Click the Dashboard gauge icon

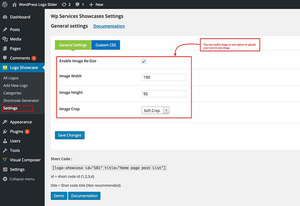[x=5, y=17]
